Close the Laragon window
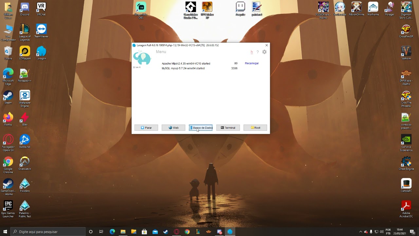Viewport: 419px width, 236px height. pos(266,45)
